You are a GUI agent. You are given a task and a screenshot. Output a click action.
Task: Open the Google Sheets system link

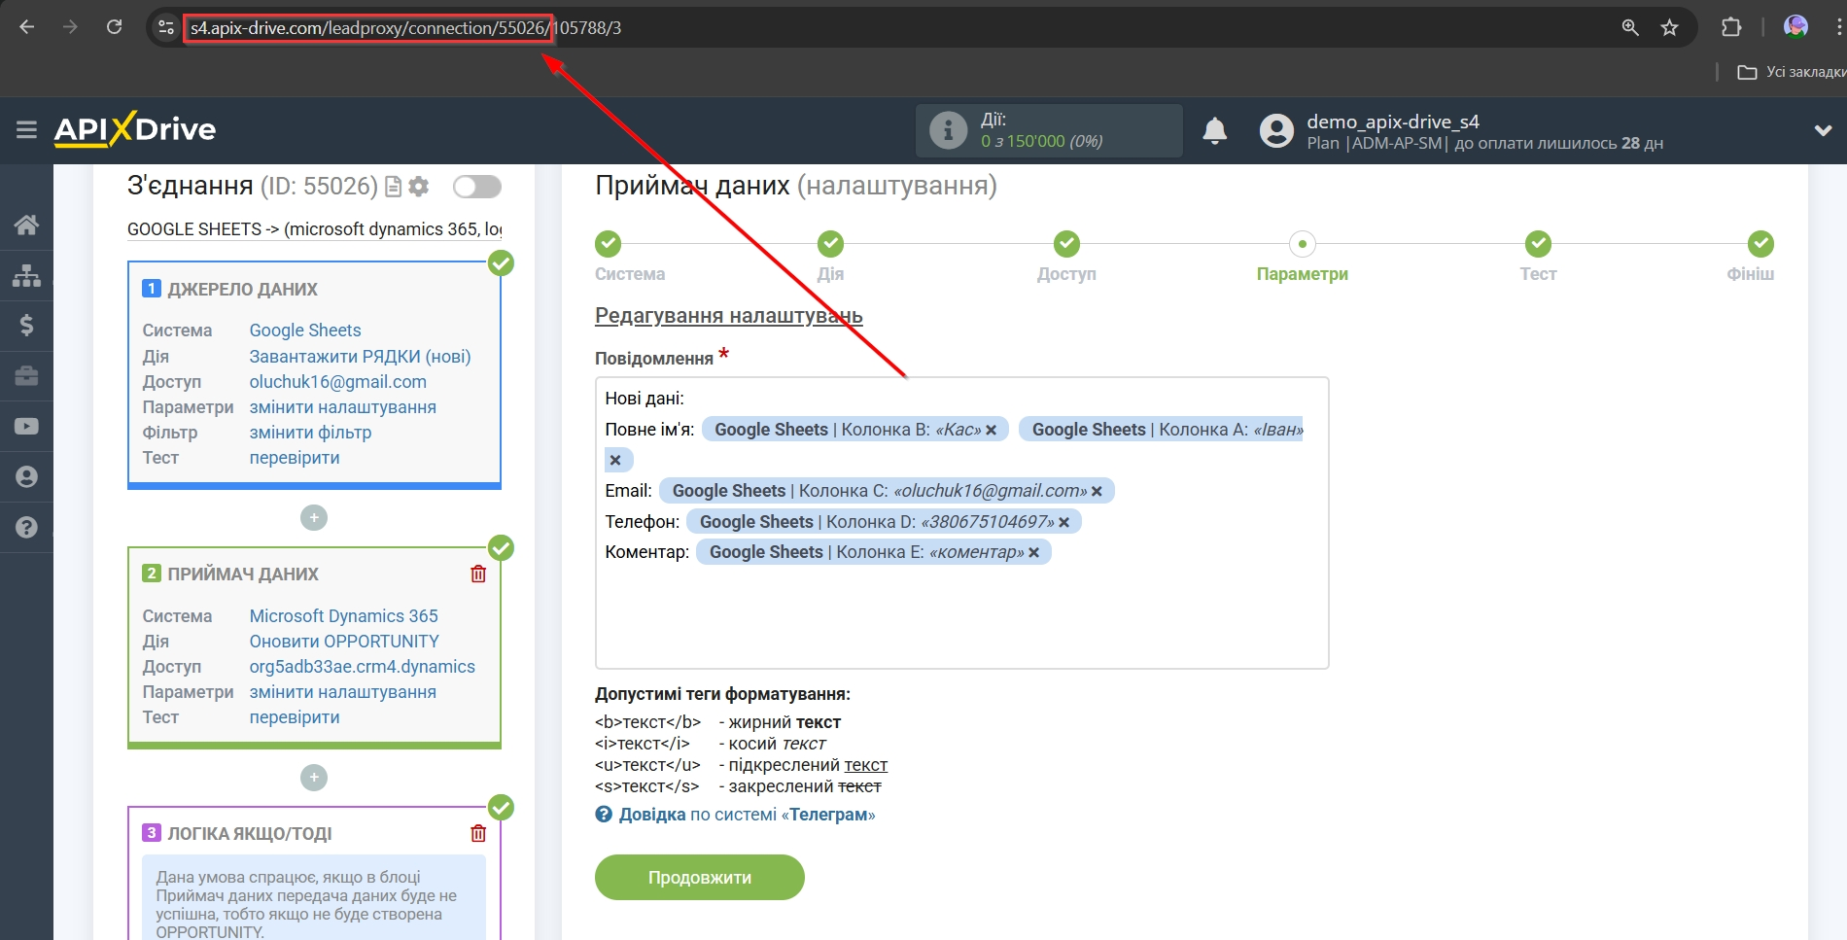(305, 331)
